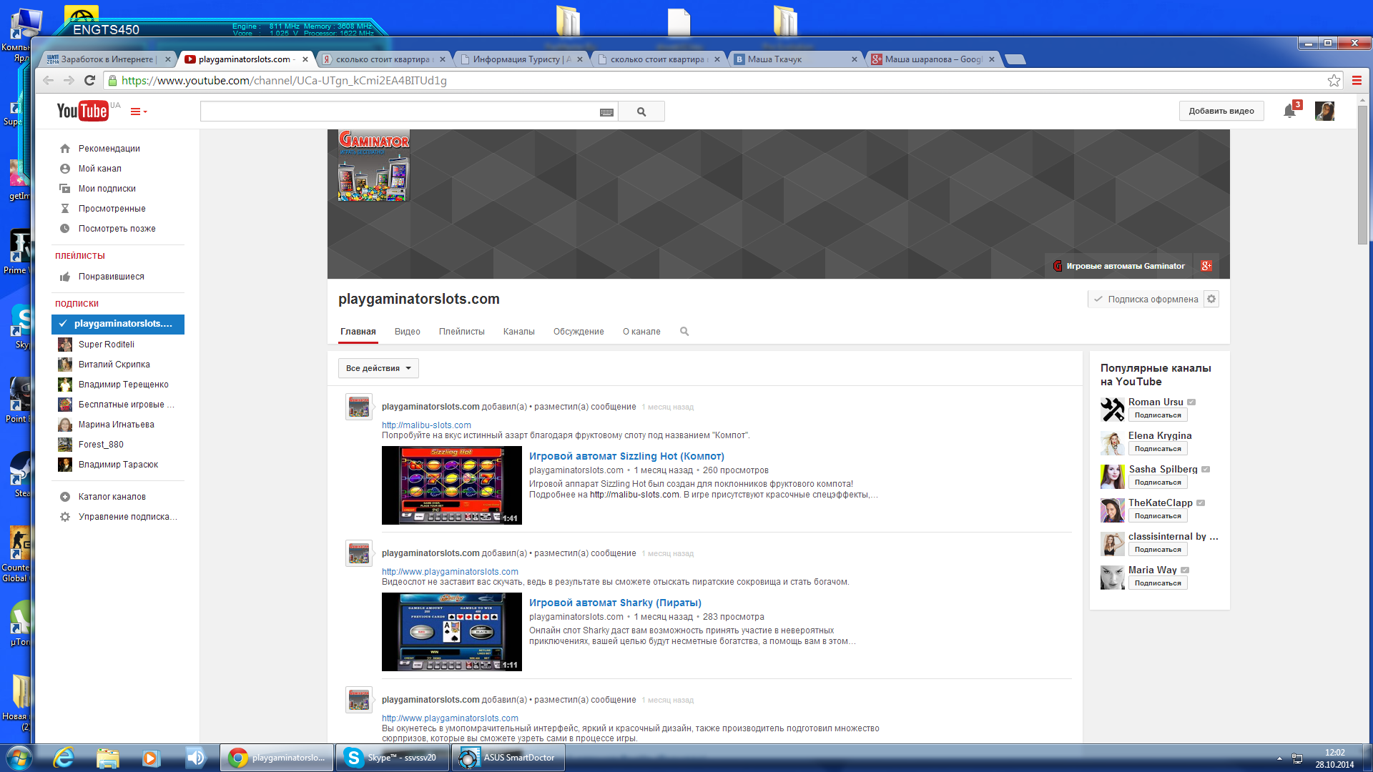The width and height of the screenshot is (1373, 772).
Task: Open the on-screen keyboard icon in search
Action: click(x=606, y=112)
